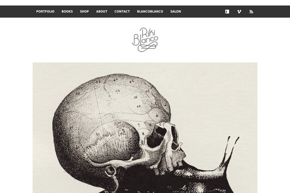Image resolution: width=290 pixels, height=193 pixels.
Task: Click the skull and snail illustration
Action: coord(145,128)
